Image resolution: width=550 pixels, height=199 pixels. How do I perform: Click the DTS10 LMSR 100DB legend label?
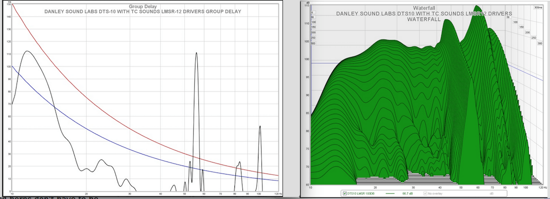361,193
